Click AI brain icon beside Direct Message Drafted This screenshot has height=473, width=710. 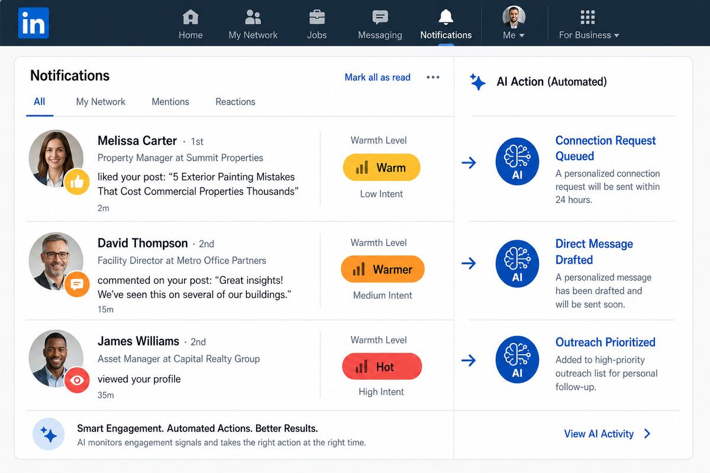(517, 263)
